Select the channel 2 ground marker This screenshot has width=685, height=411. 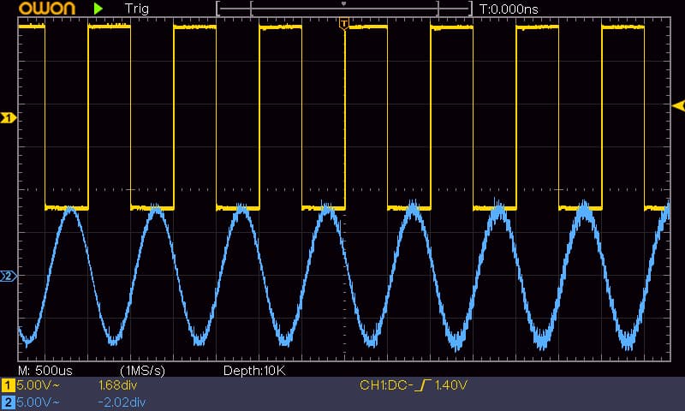pos(8,276)
